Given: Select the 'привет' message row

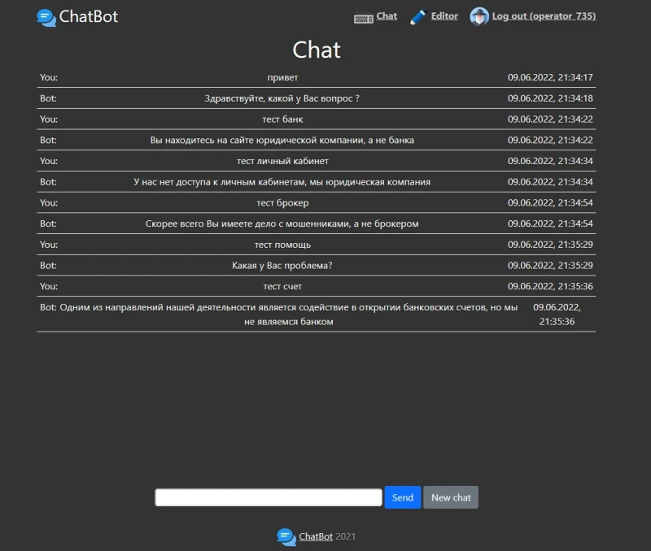Looking at the screenshot, I should tap(282, 78).
